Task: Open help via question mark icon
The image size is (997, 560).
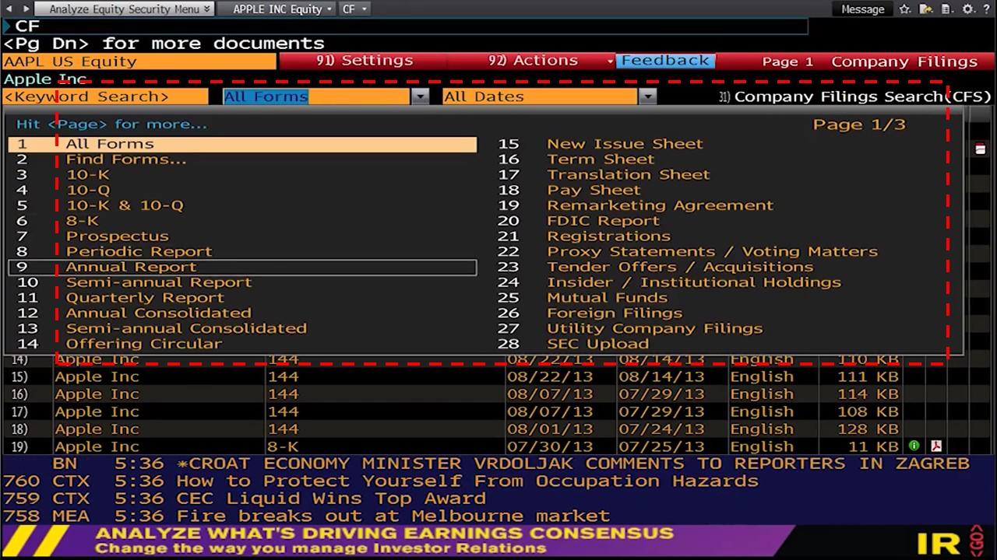Action: pos(987,9)
